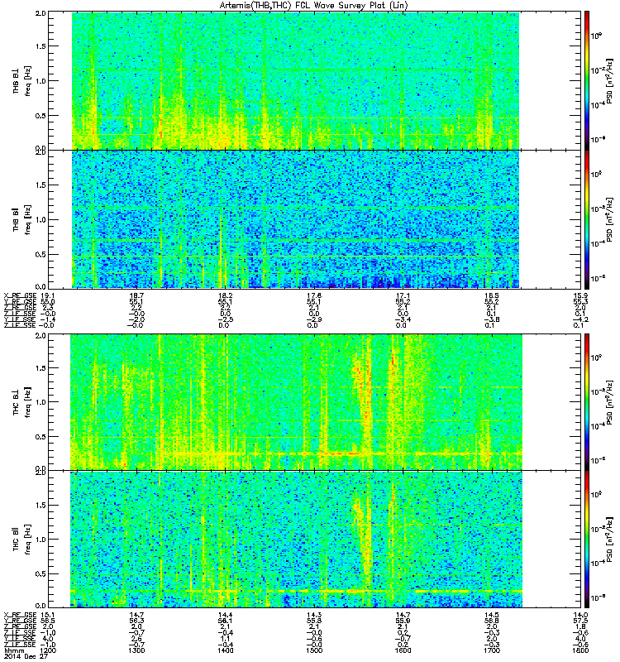
Task: Click the THC X_RE_GSE value "14.3"
Action: coord(314,615)
